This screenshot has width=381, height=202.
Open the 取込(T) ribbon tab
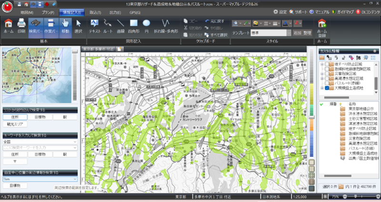pyautogui.click(x=95, y=12)
